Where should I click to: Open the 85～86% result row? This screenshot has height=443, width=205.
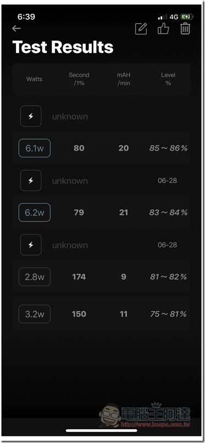pos(101,148)
